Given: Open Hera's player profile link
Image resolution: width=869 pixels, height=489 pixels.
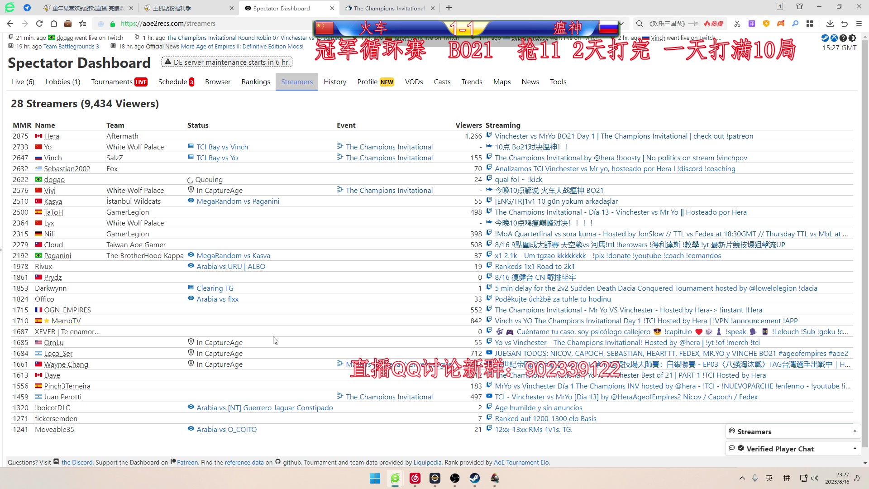Looking at the screenshot, I should click(52, 136).
